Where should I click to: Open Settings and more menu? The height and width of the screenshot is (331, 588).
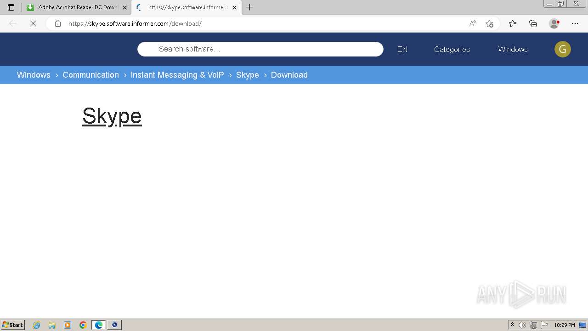point(575,23)
